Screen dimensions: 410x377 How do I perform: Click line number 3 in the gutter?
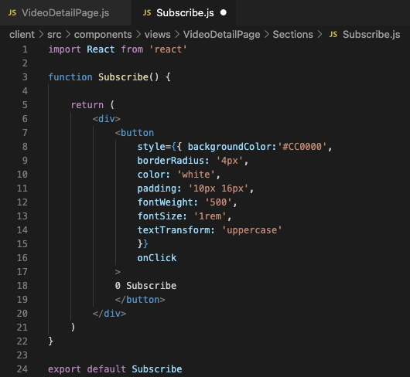(25, 77)
